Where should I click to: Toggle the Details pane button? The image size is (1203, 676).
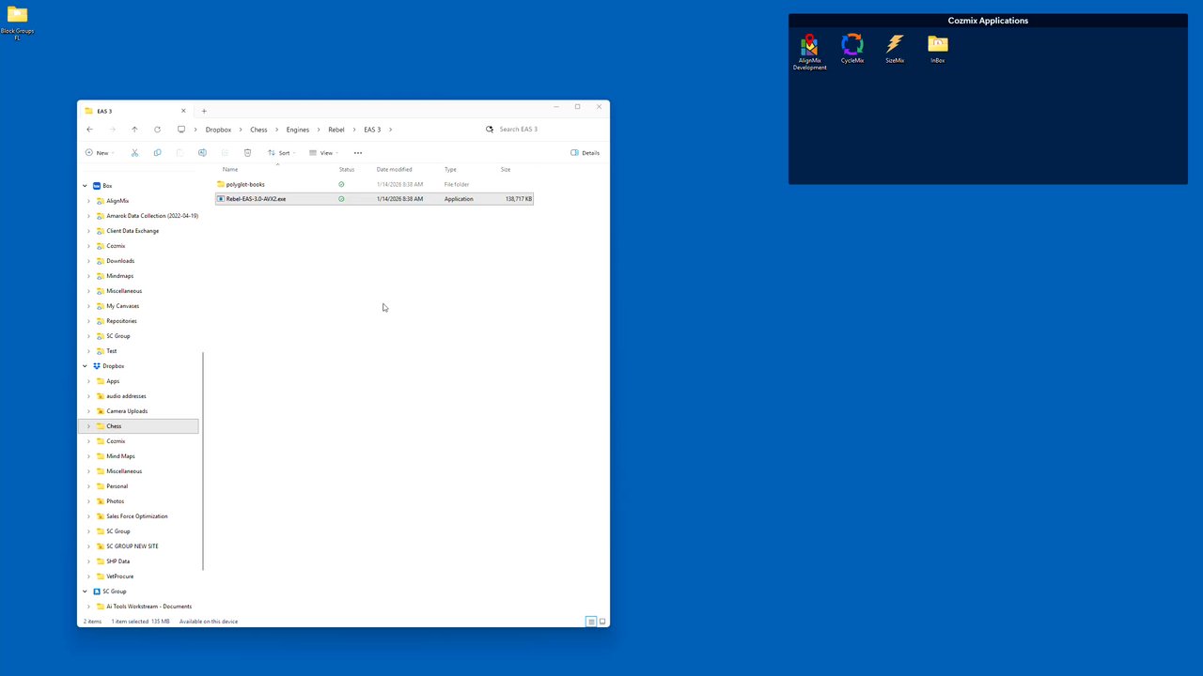(585, 153)
